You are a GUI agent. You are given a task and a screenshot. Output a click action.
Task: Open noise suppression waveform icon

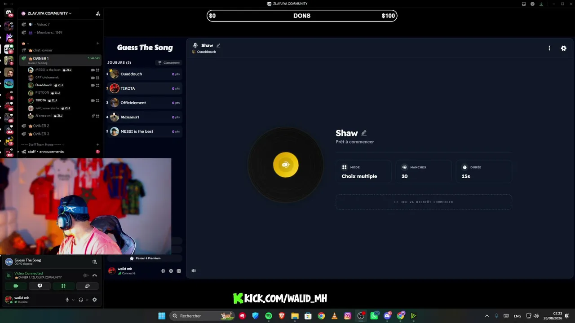(86, 275)
